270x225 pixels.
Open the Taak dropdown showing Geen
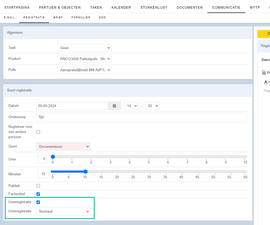tap(84, 48)
